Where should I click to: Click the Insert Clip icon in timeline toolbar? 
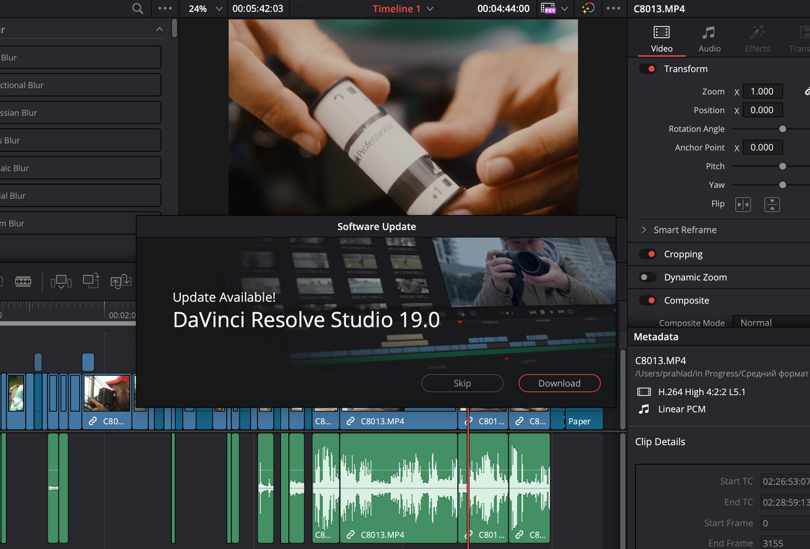coord(61,281)
